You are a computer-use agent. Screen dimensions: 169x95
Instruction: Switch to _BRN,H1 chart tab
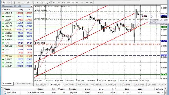tap(152, 84)
